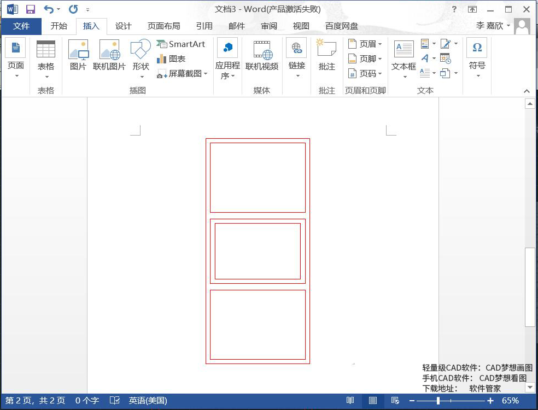Insert online video with 联机视频
538x410 pixels.
(x=262, y=55)
